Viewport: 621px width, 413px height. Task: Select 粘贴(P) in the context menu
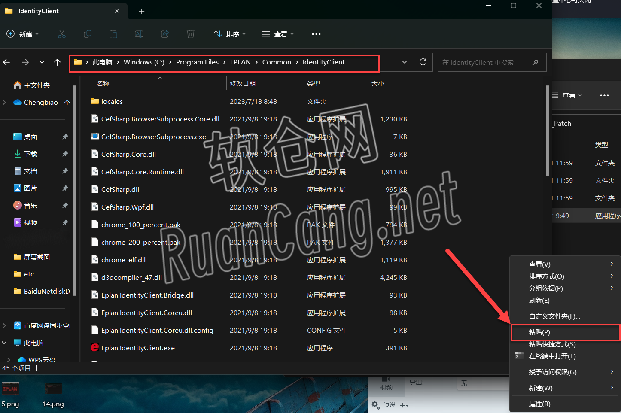(x=539, y=332)
